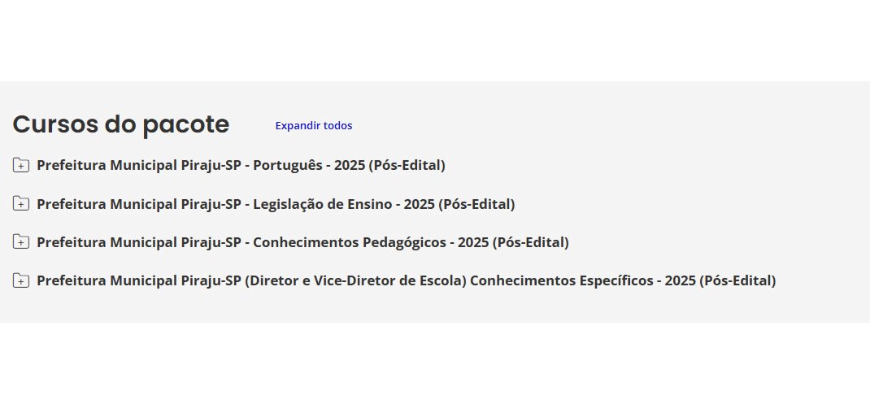Click the folder icon beside Conhecimentos Específicos course
The width and height of the screenshot is (870, 404).
(x=21, y=280)
